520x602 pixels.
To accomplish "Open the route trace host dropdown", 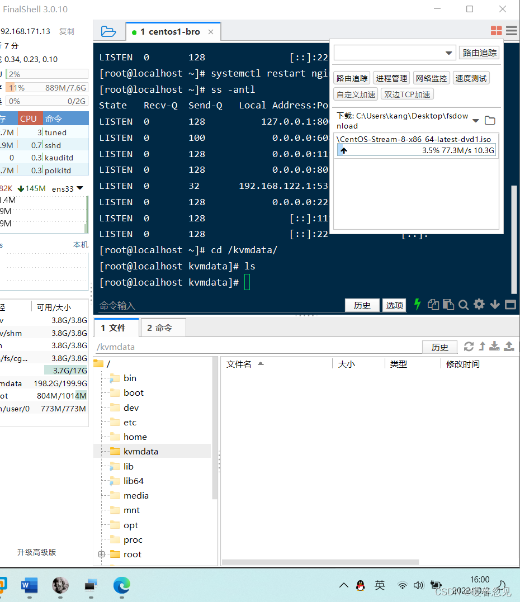I will click(x=448, y=53).
